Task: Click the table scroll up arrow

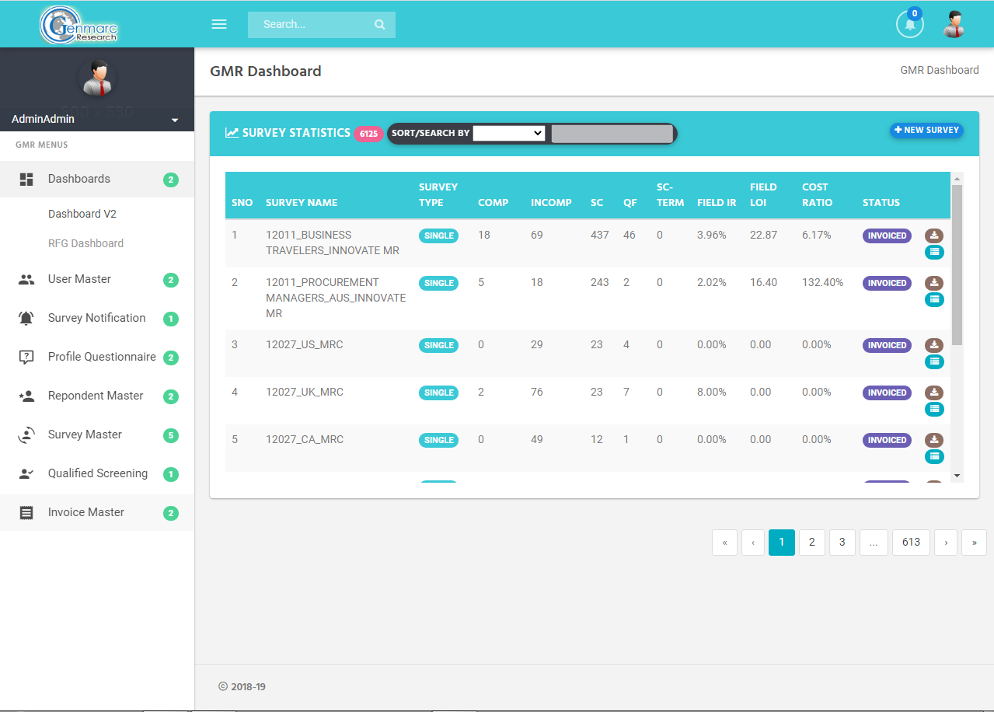Action: (957, 178)
